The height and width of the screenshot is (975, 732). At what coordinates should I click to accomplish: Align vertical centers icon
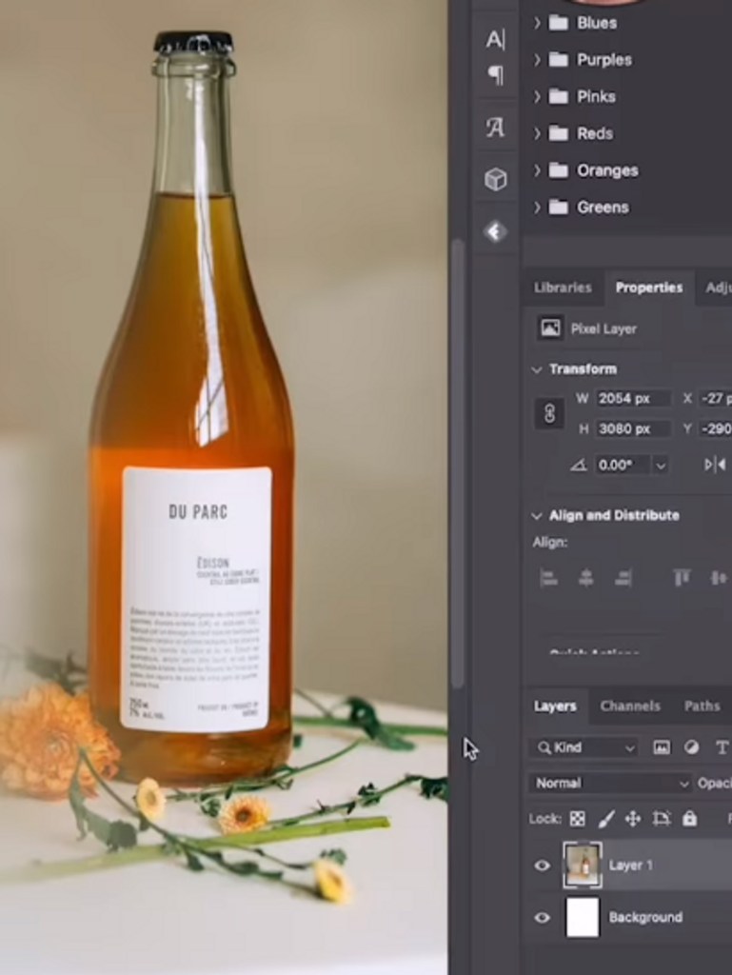pos(719,578)
